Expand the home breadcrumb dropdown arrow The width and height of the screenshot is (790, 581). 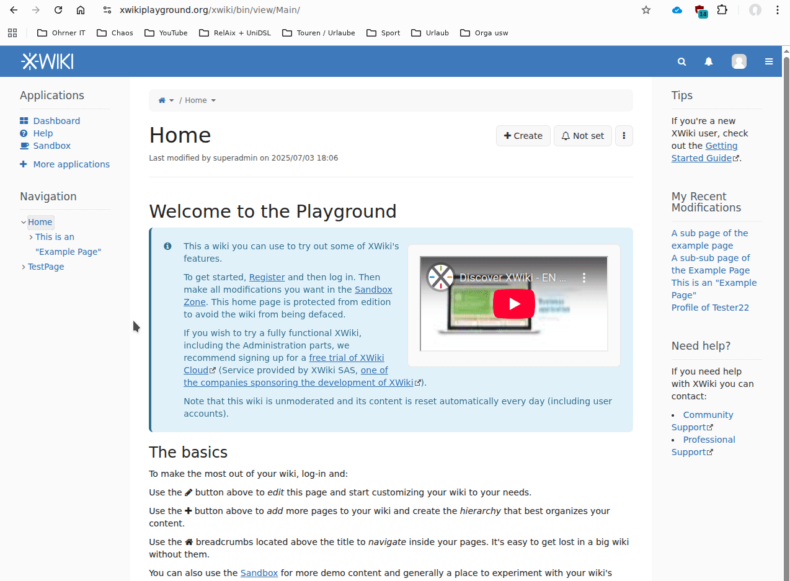pyautogui.click(x=172, y=100)
